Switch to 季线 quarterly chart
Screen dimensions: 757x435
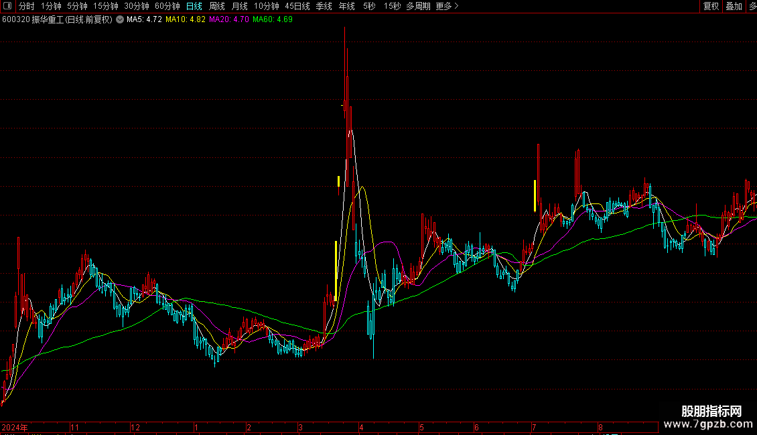coord(324,6)
